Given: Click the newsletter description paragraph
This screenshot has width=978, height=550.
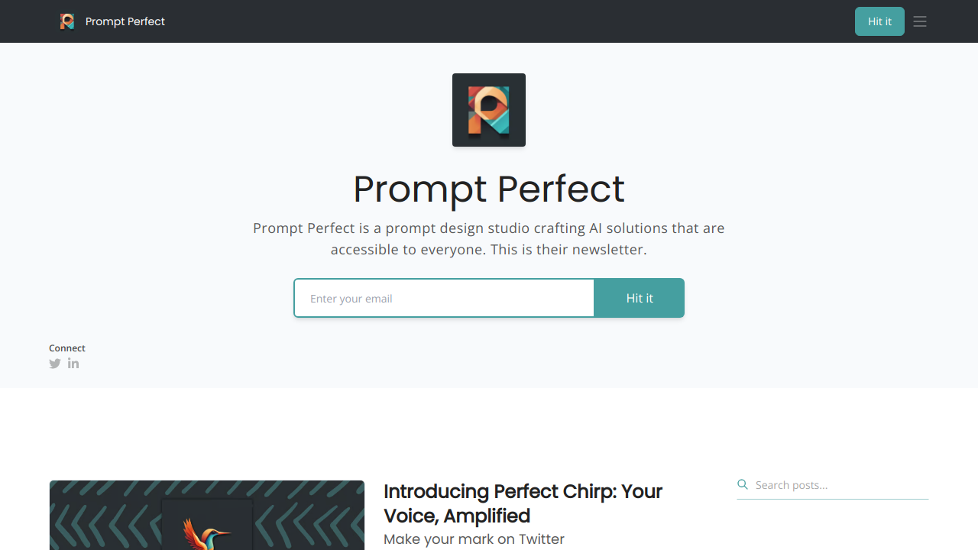Looking at the screenshot, I should click(489, 239).
